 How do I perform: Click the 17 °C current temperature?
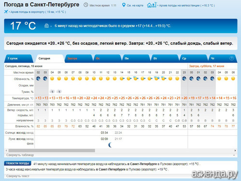click(x=23, y=26)
